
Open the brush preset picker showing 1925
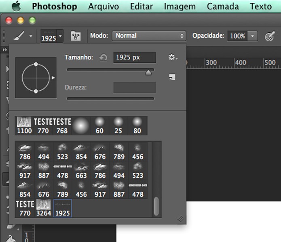tap(52, 36)
